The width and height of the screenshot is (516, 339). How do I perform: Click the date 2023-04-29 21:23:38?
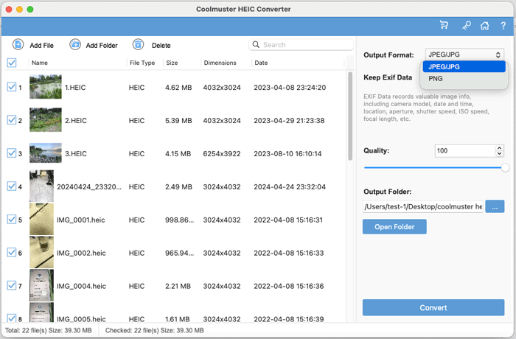[x=289, y=121]
